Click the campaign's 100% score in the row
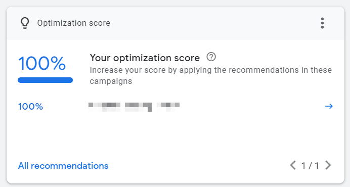 tap(30, 107)
